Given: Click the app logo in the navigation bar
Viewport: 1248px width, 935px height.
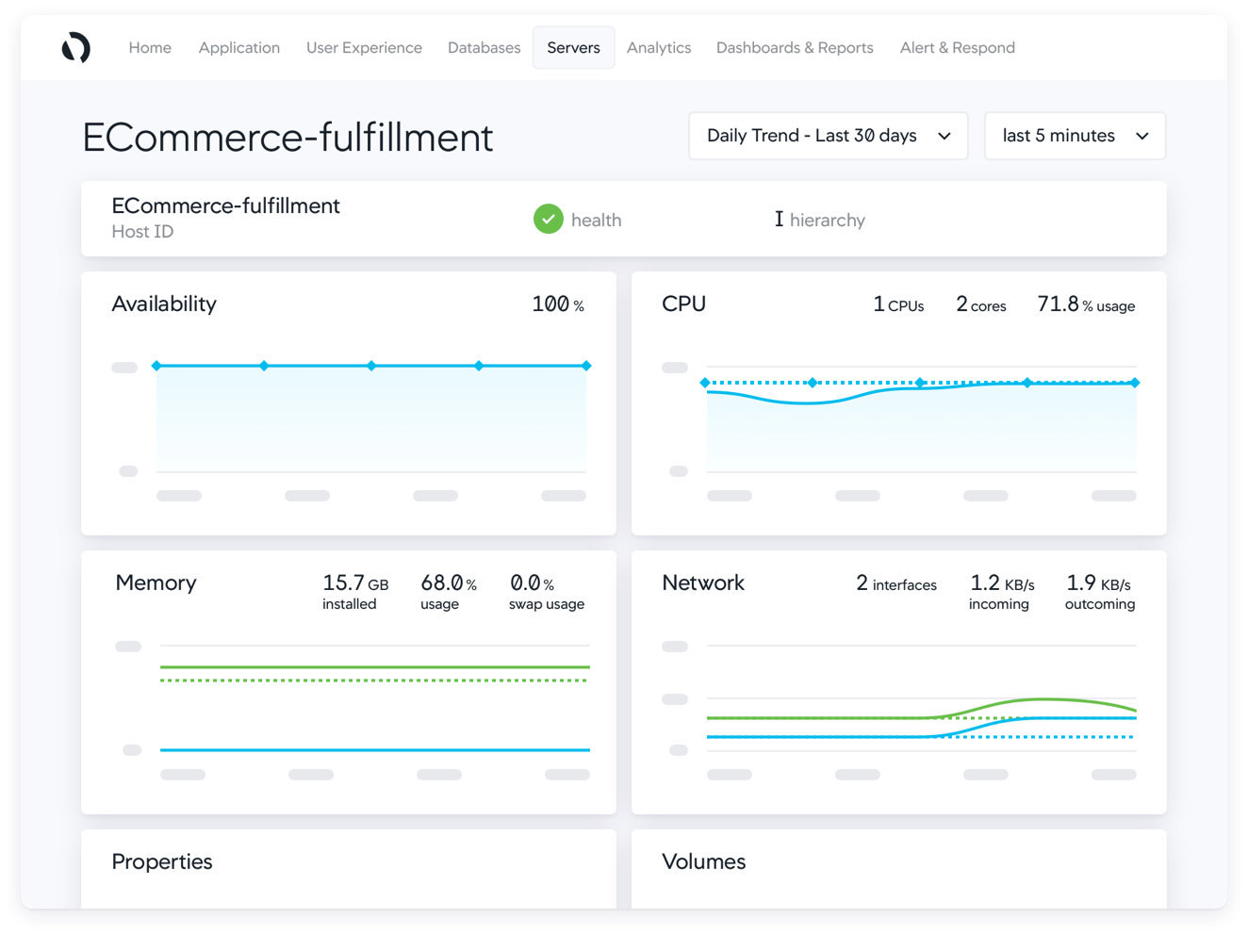Looking at the screenshot, I should [76, 47].
